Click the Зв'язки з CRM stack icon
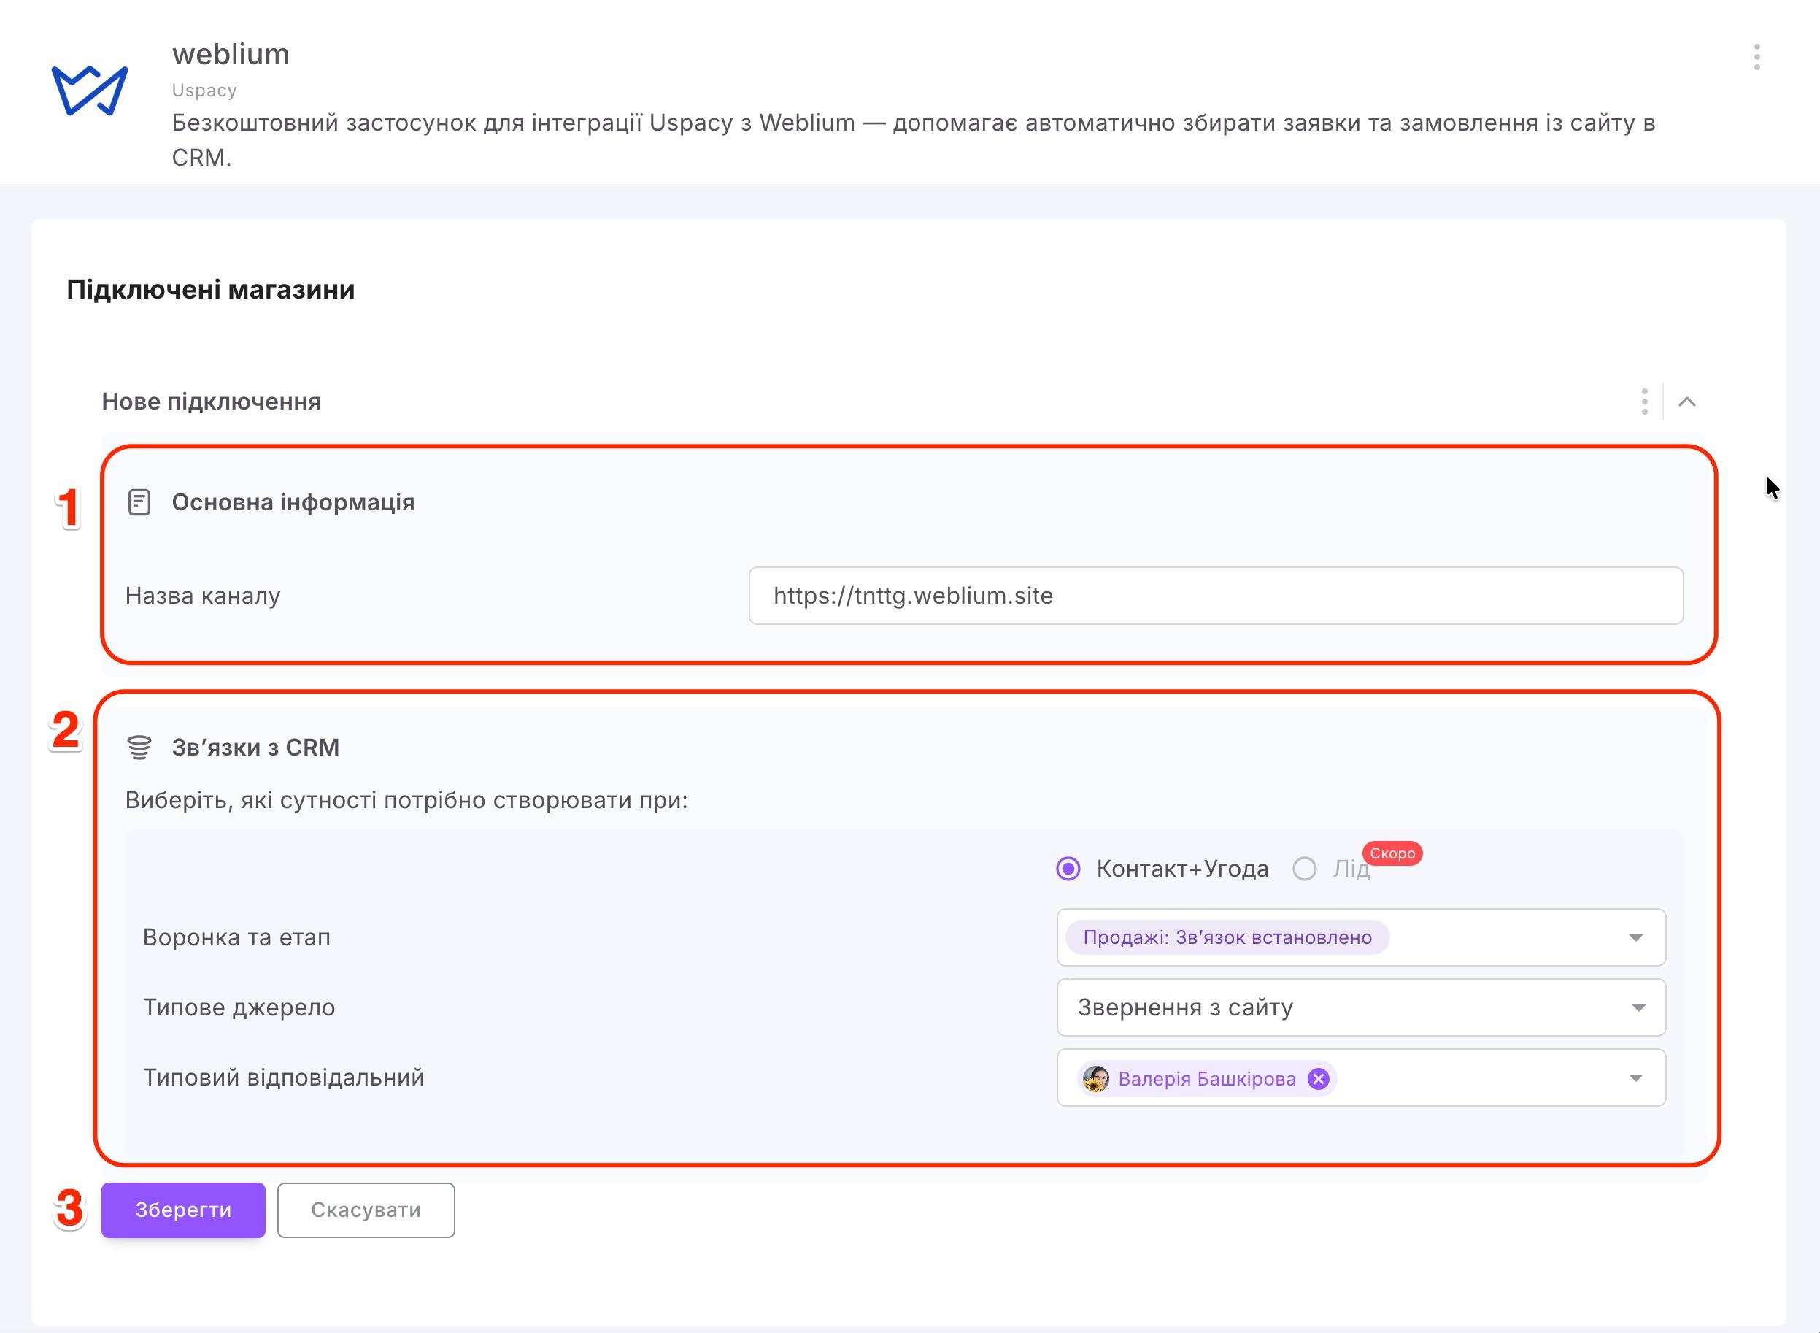 click(x=139, y=748)
